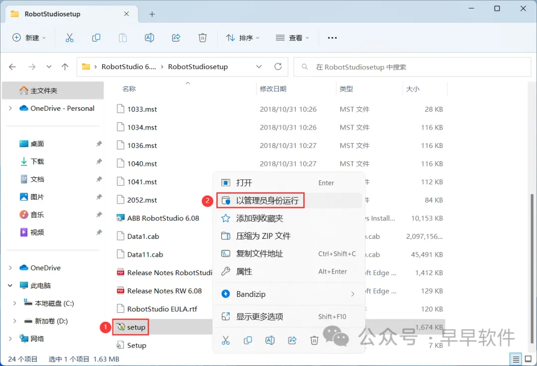This screenshot has height=366, width=537.
Task: Click the Share icon in the context menu bottom row
Action: (x=292, y=340)
